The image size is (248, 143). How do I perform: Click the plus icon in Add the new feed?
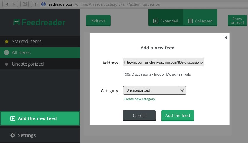click(13, 118)
